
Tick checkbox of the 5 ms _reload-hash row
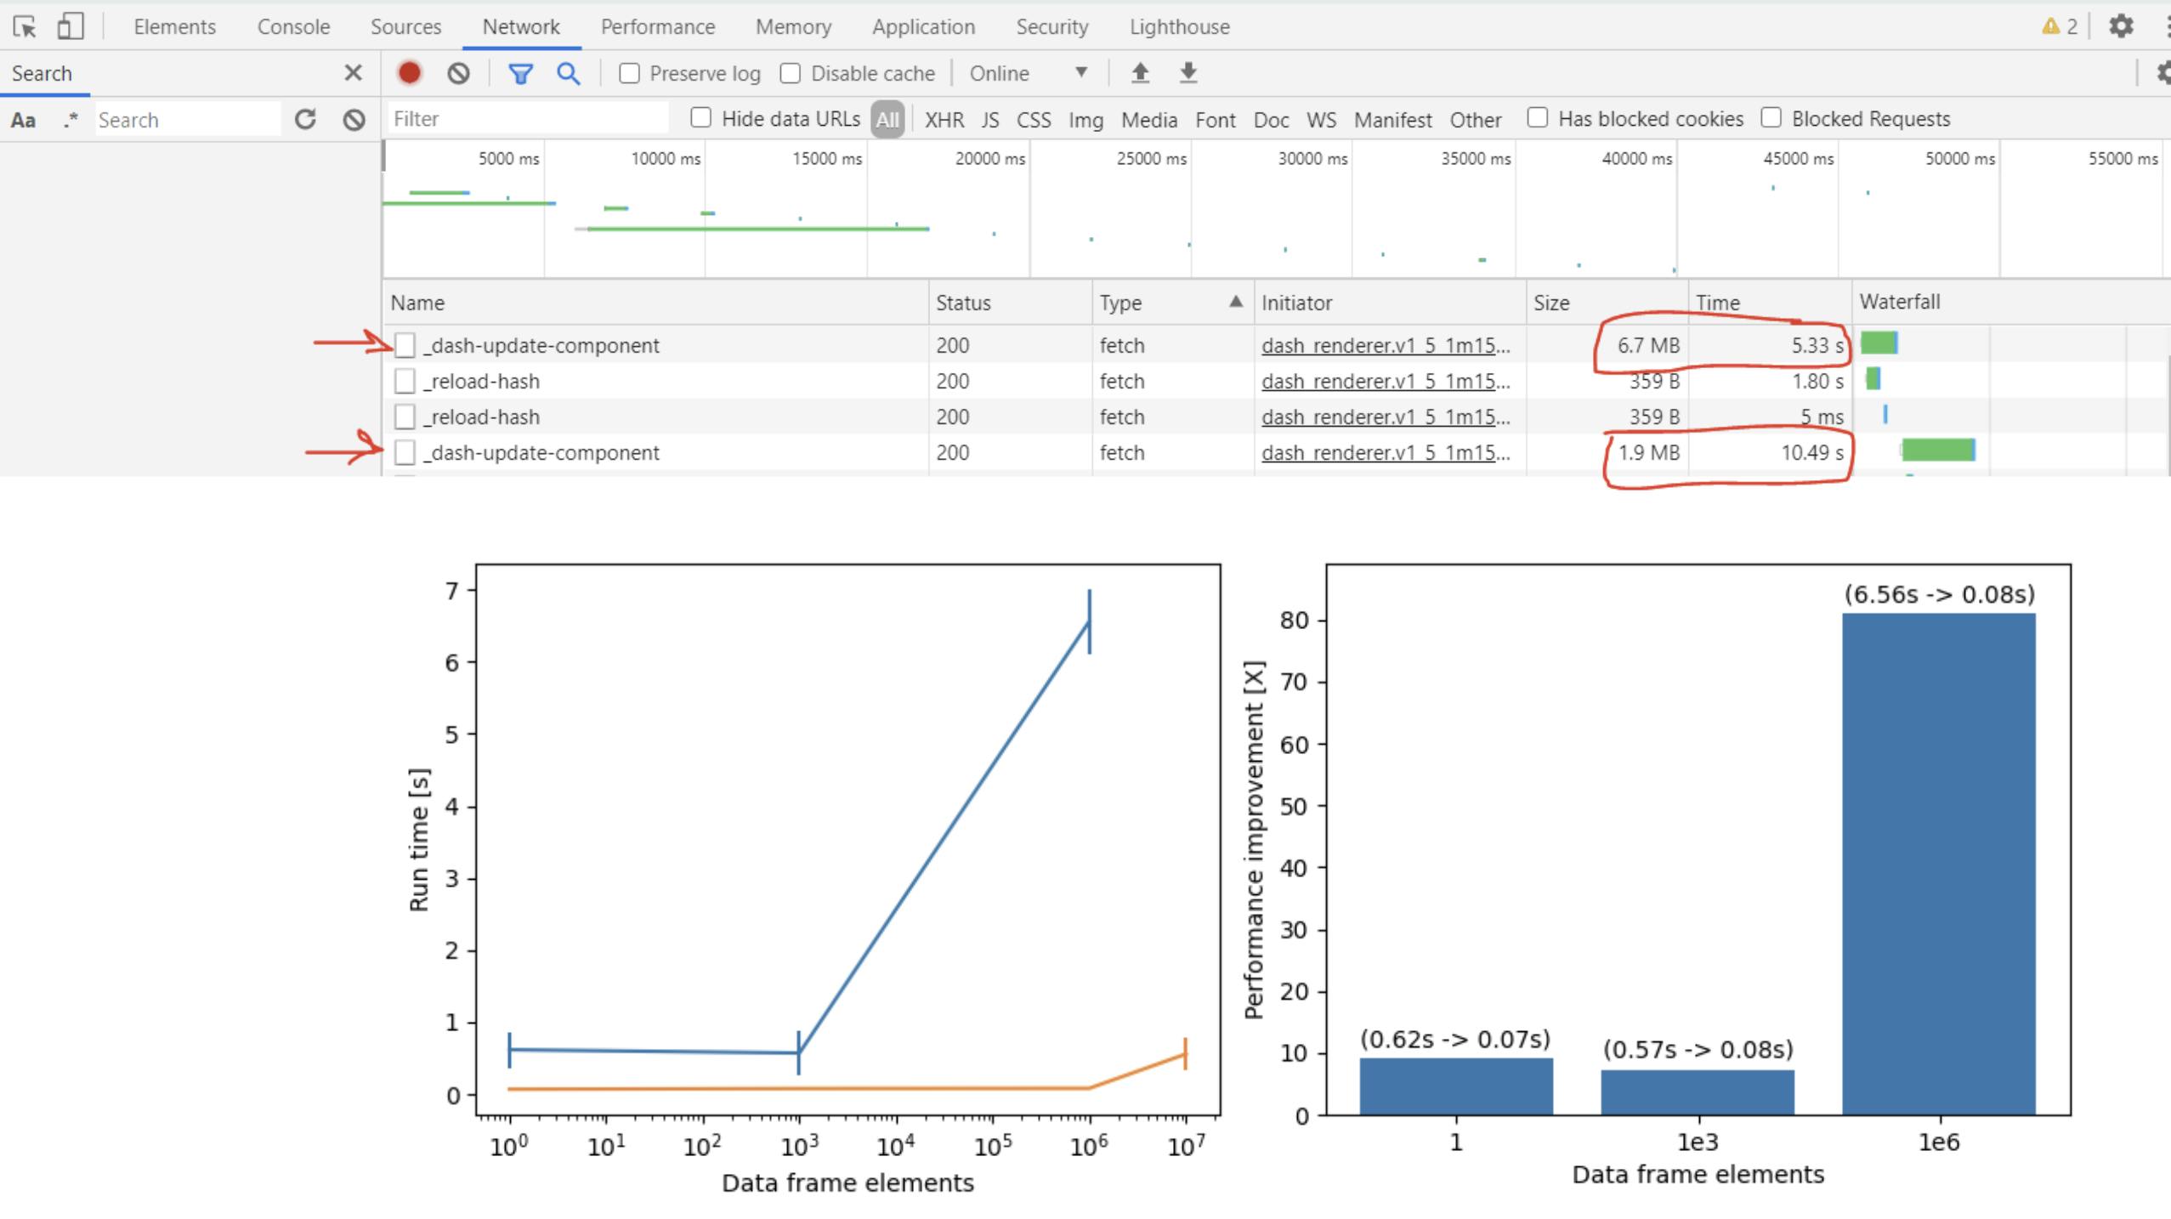405,417
